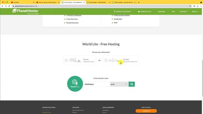Reload the page with the refresh icon
The width and height of the screenshot is (203, 114).
coord(9,6)
